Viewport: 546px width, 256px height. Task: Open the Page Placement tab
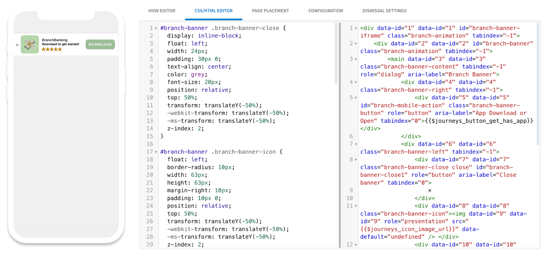point(270,11)
